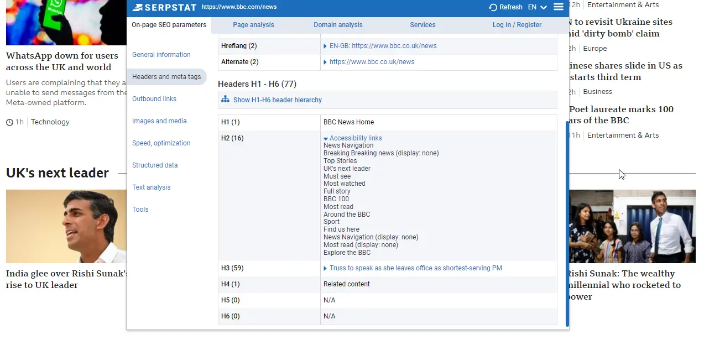Open the hamburger menu icon
Image resolution: width=704 pixels, height=340 pixels.
(x=559, y=7)
